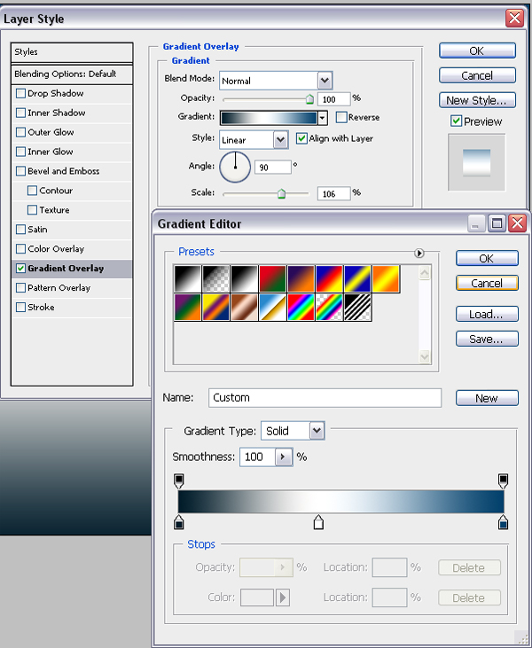Click the Angle dial control
Viewport: 532px width, 648px height.
(x=235, y=167)
